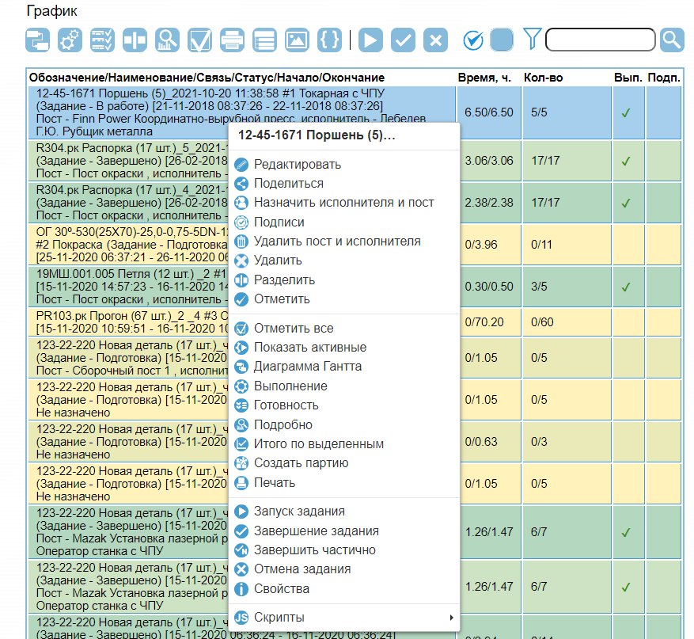Viewport: 694px width, 639px height.
Task: Click into the toolbar search text field
Action: [x=600, y=40]
